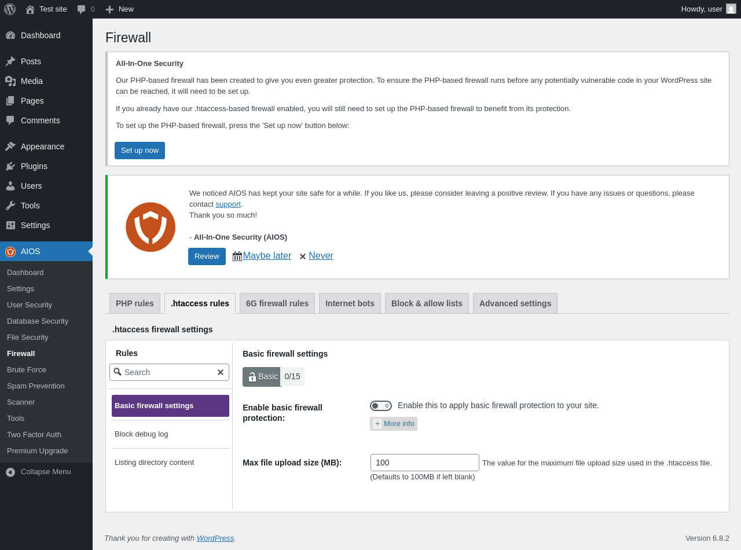Click the Posts pushpin icon
741x550 pixels.
tap(10, 61)
